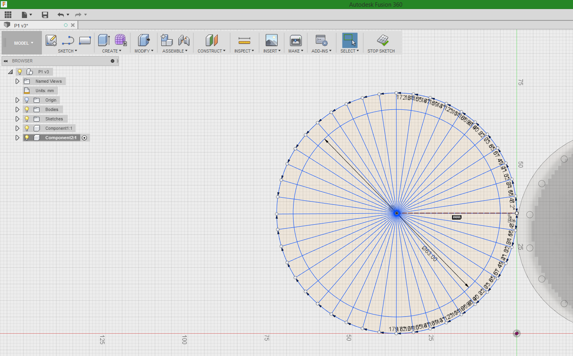The width and height of the screenshot is (573, 356).
Task: Select the Rectangle sketch tool icon
Action: pos(85,40)
